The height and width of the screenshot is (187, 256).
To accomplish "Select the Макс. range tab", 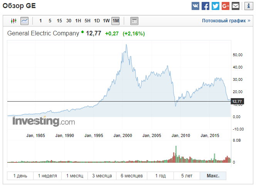I will [x=213, y=176].
